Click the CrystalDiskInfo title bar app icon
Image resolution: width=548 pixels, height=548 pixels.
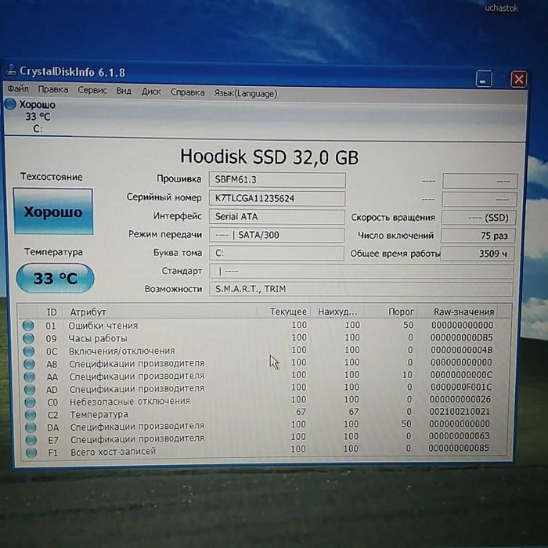[x=11, y=70]
